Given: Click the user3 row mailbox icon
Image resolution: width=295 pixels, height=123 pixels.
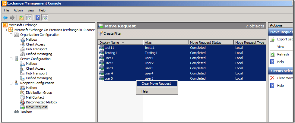Looking at the screenshot, I should pos(102,68).
